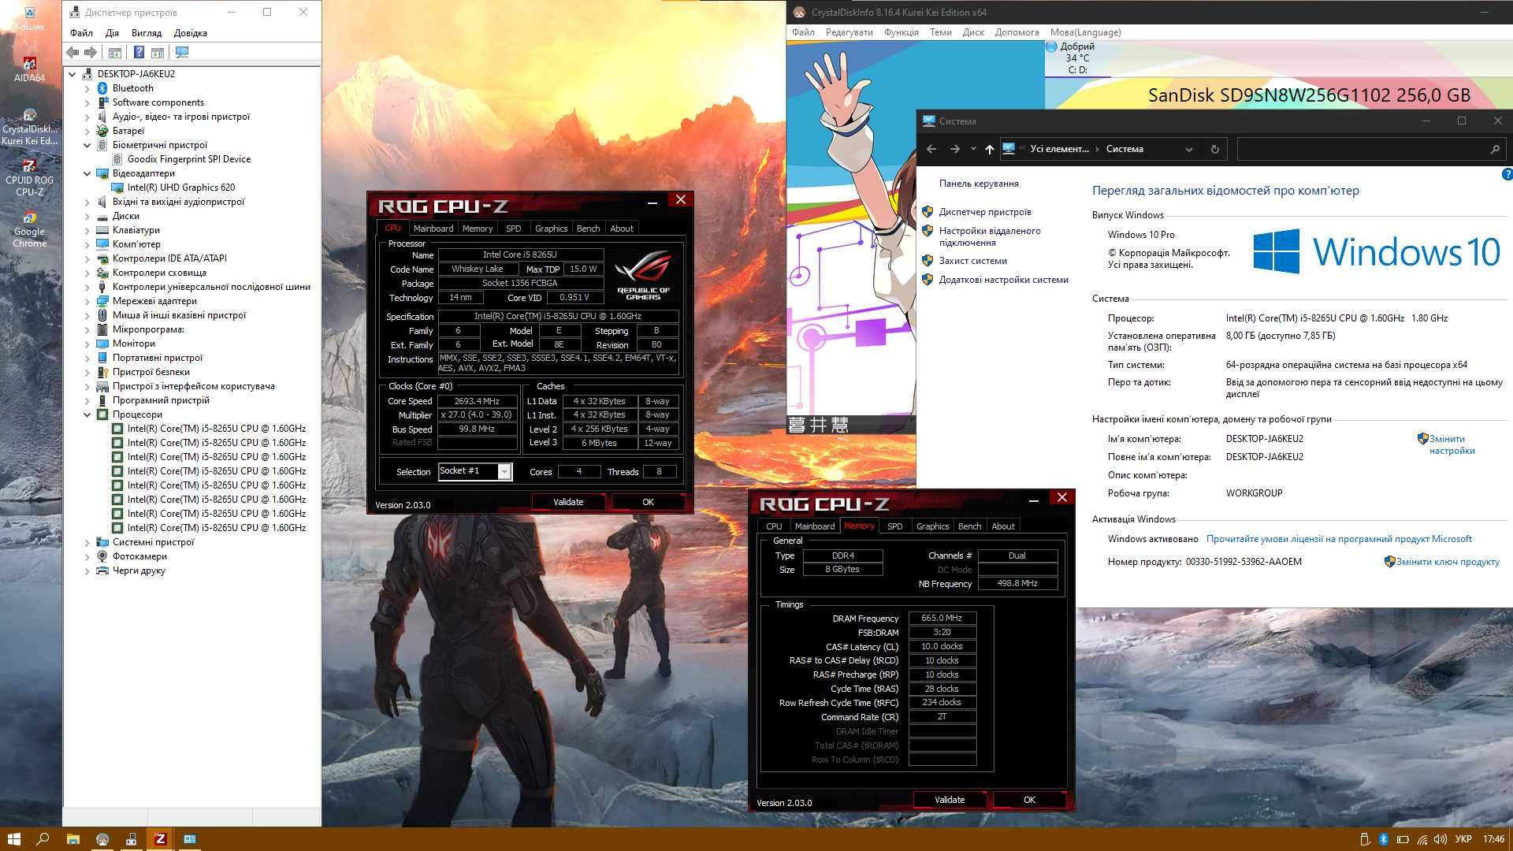Click Wi-Fi network tray icon
Screen dimensions: 1513x851
coord(1422,839)
